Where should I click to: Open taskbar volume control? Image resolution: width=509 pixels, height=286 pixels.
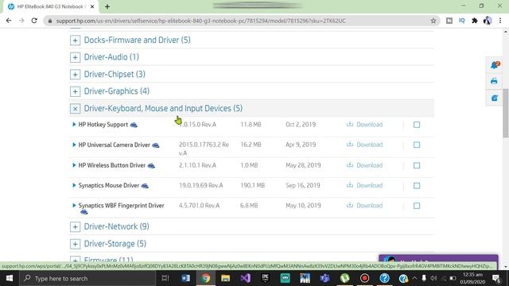tap(433, 278)
